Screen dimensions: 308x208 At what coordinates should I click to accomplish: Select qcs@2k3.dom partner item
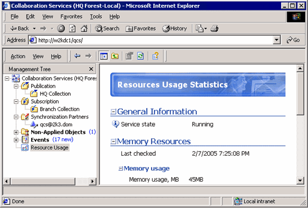tap(56, 125)
